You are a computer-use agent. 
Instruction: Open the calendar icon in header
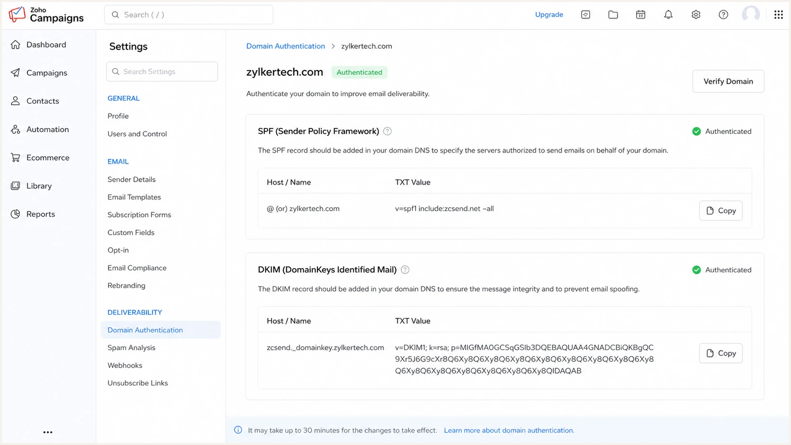pos(641,15)
